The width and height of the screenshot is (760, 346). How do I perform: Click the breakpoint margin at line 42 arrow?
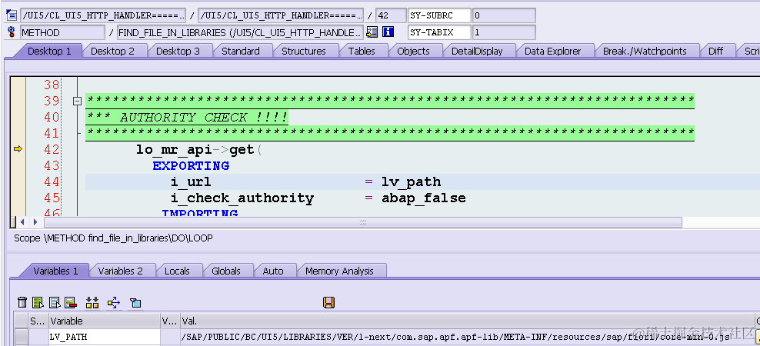[x=18, y=149]
